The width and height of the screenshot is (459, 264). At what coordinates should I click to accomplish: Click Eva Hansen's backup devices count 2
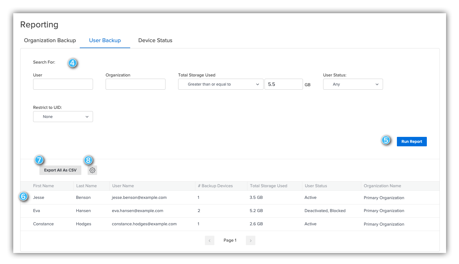[x=199, y=211]
